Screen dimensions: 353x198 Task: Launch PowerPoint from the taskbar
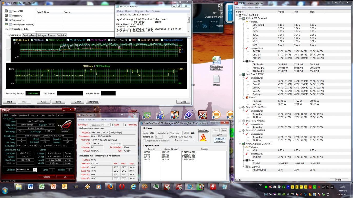tap(53, 187)
